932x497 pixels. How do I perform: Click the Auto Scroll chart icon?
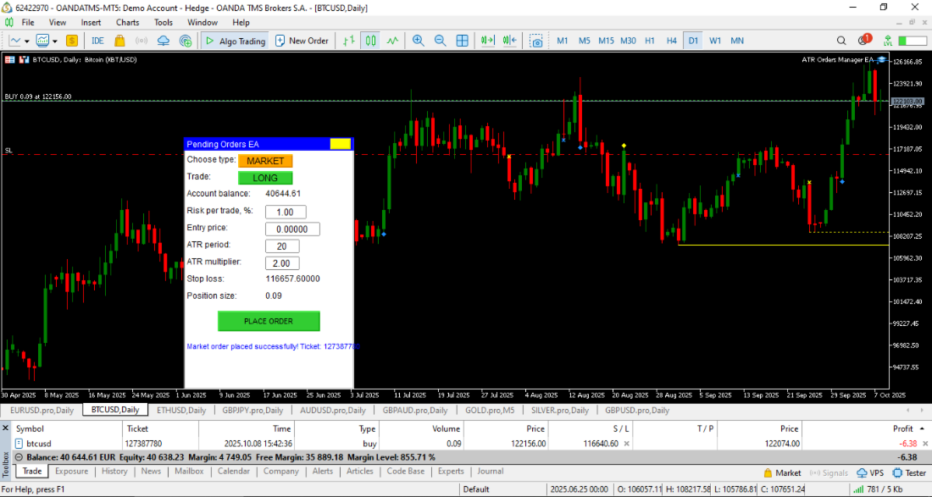tap(487, 40)
